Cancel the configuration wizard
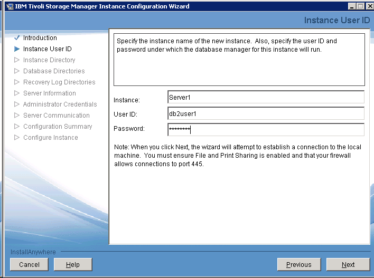 click(x=29, y=264)
